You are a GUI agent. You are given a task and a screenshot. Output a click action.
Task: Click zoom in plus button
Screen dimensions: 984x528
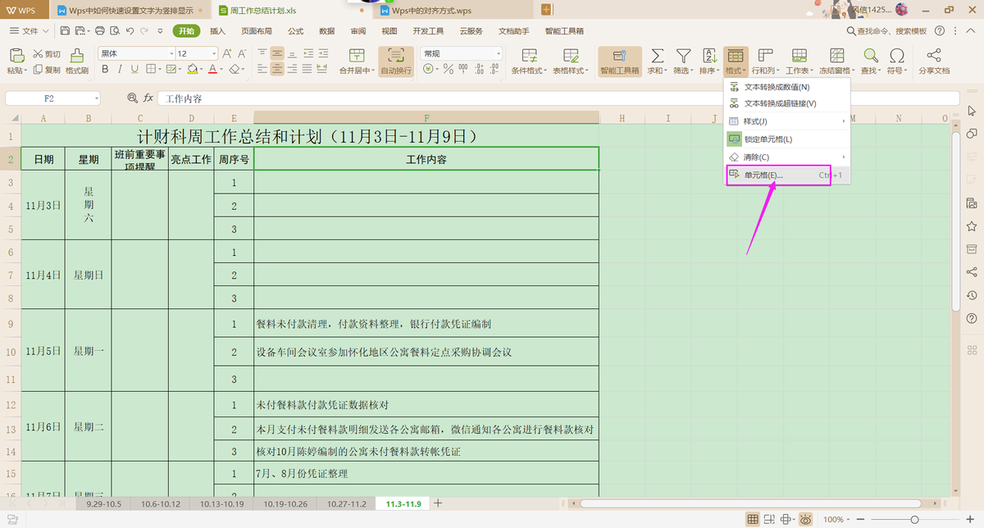(970, 519)
